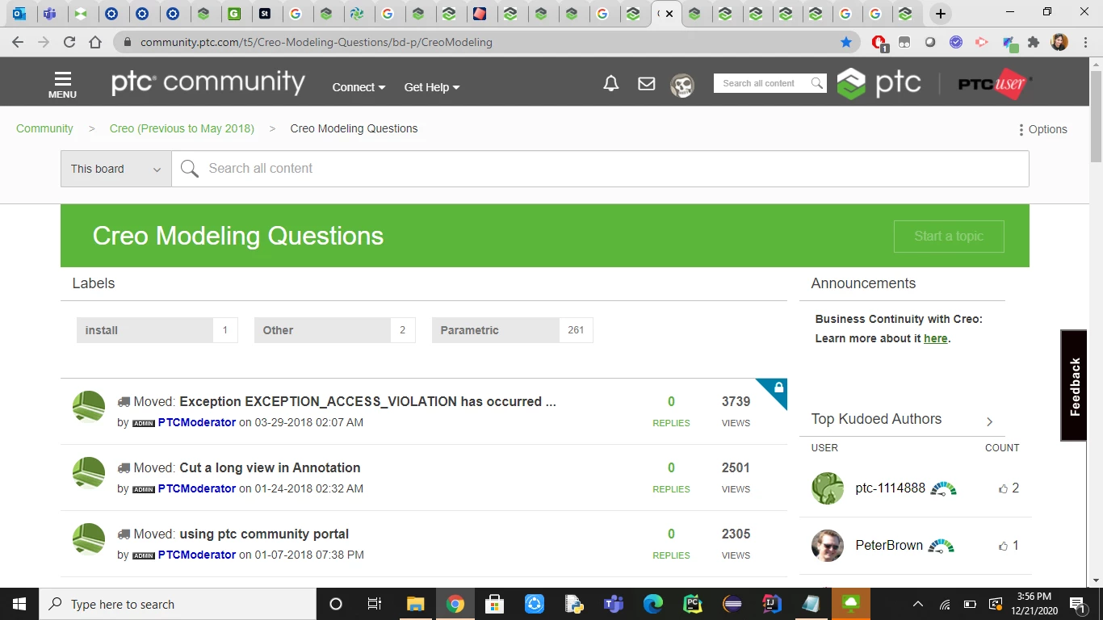Expand the Get Help dropdown menu

(x=432, y=87)
